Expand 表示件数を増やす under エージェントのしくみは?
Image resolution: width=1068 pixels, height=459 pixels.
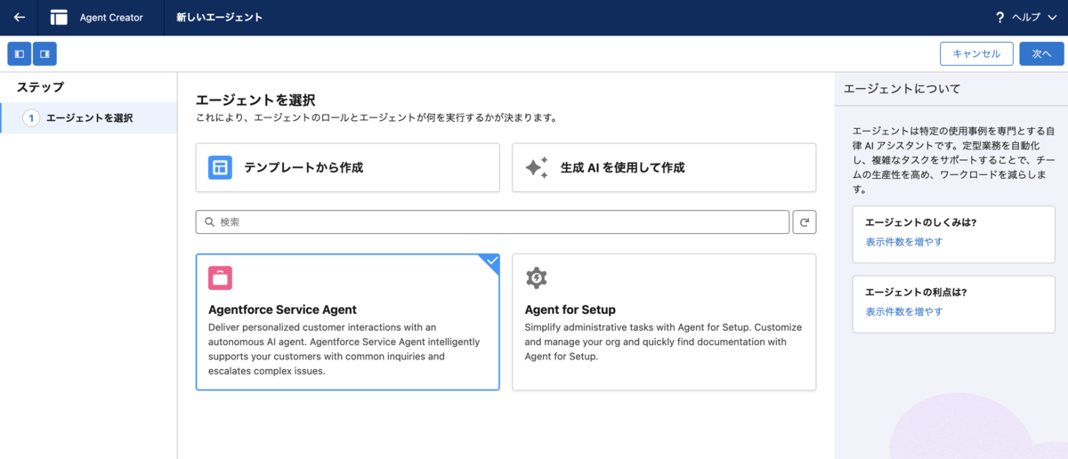click(904, 242)
